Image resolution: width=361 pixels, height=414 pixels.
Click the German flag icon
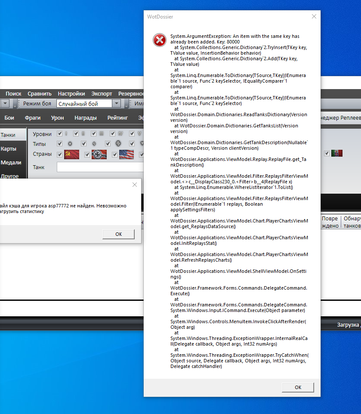coord(99,154)
